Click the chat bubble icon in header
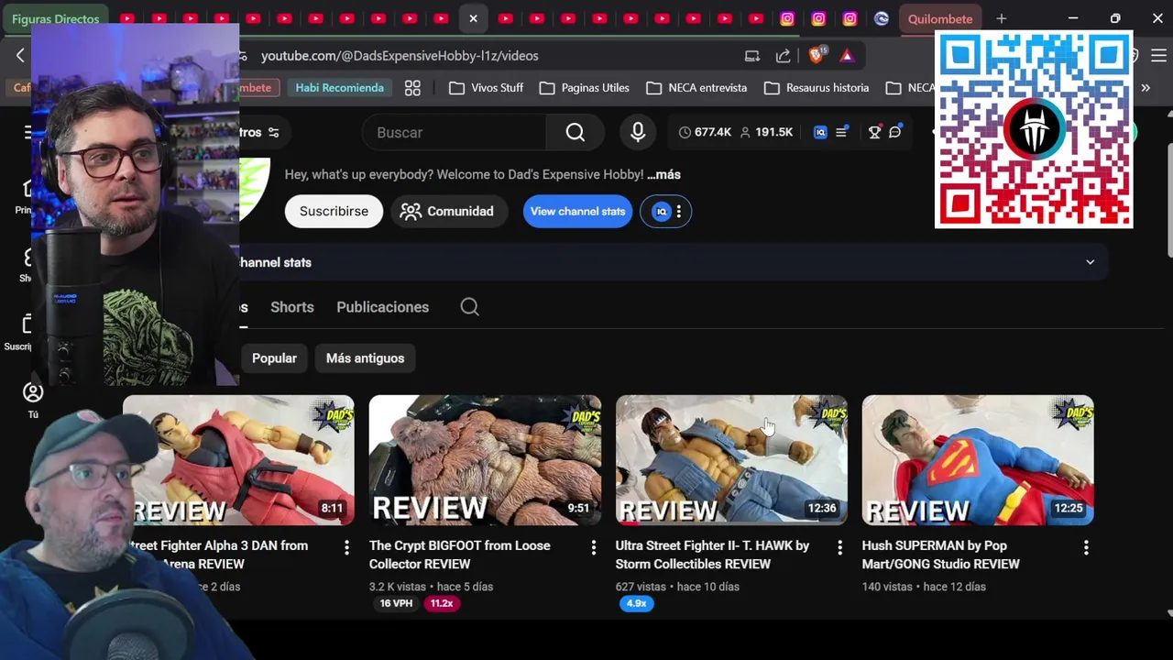This screenshot has width=1173, height=660. coord(895,133)
